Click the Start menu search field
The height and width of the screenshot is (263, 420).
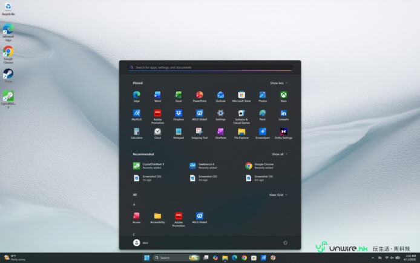(210, 67)
